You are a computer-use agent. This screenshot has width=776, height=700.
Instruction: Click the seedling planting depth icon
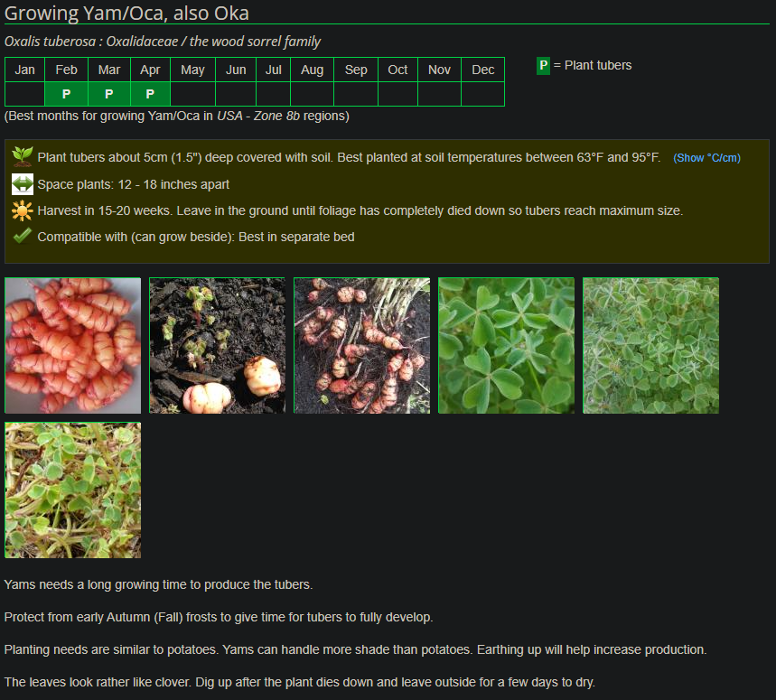(23, 156)
